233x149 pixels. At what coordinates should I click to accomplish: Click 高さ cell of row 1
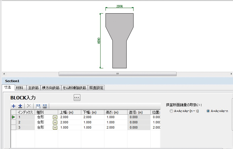point(116,117)
